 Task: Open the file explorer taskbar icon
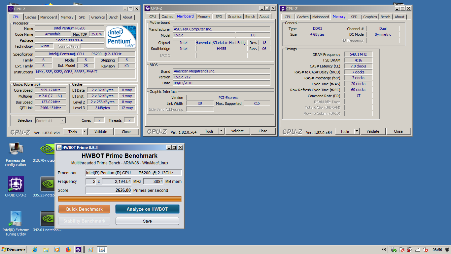pos(46,250)
